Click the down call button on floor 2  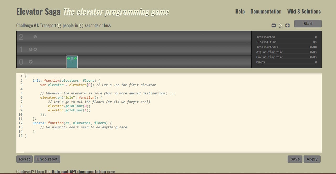pos(35,37)
